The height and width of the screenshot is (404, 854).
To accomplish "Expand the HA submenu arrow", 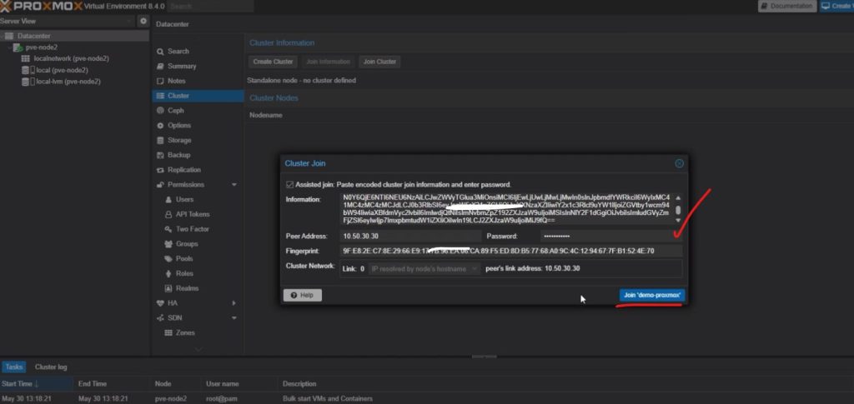I will [x=234, y=303].
